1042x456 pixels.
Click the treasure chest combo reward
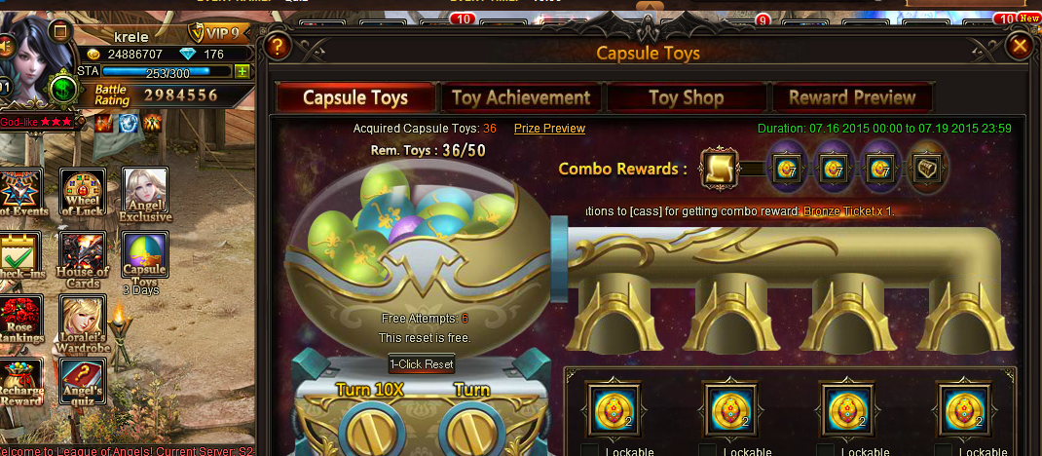926,170
